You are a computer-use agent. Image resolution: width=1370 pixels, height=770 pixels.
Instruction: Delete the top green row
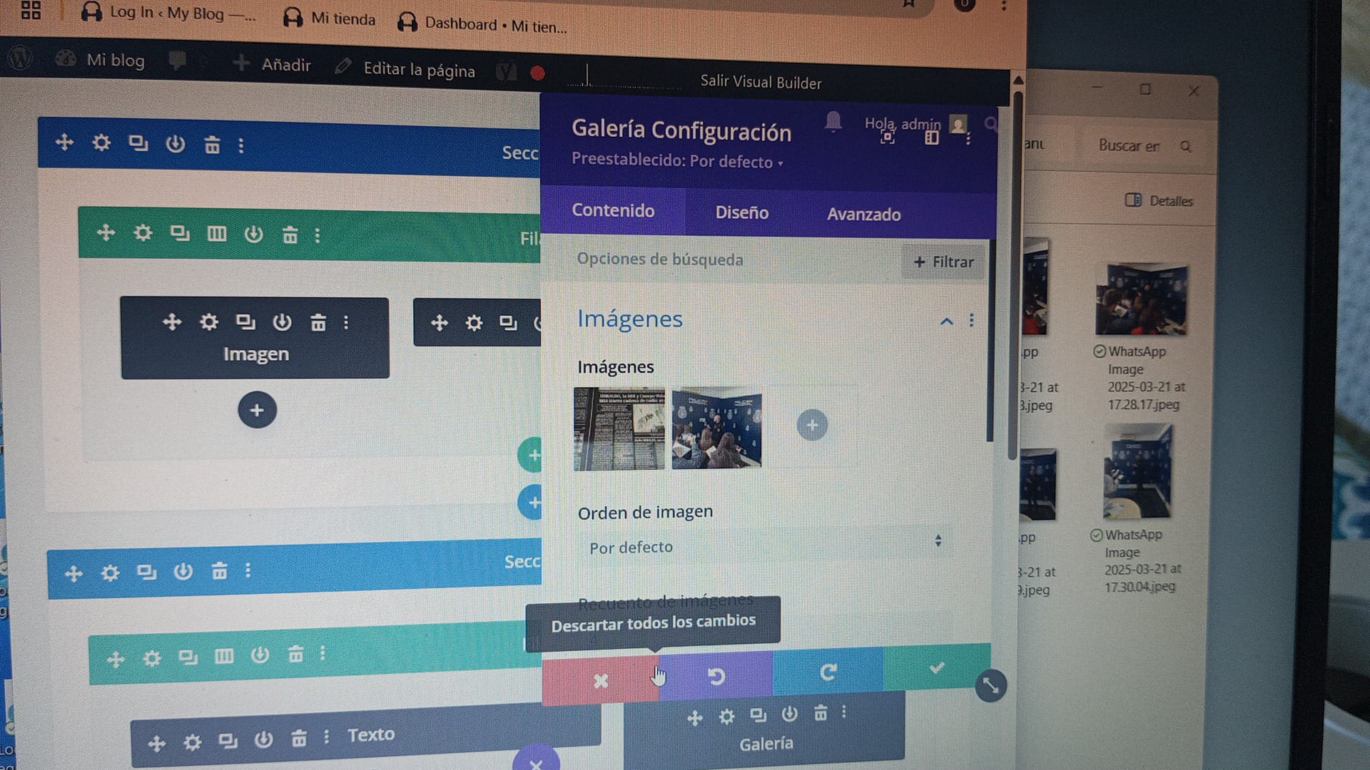(x=290, y=235)
